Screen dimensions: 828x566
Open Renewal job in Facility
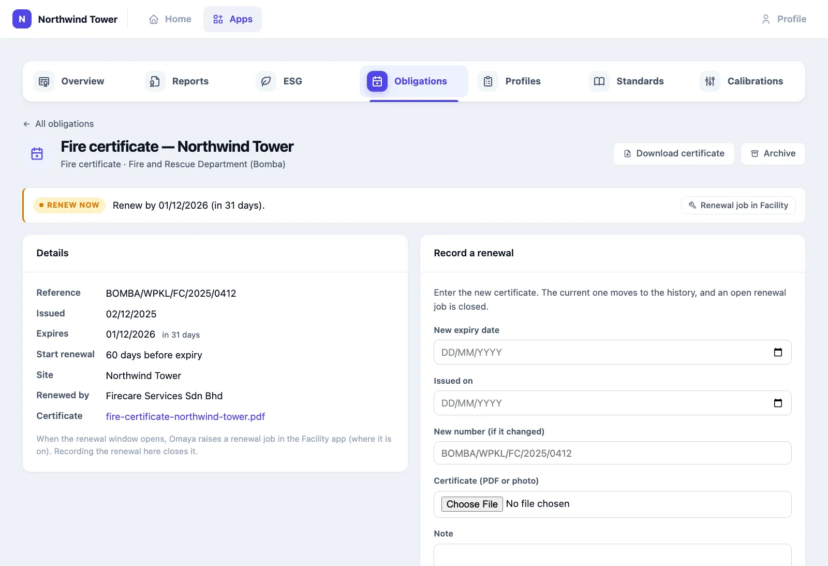pyautogui.click(x=738, y=206)
